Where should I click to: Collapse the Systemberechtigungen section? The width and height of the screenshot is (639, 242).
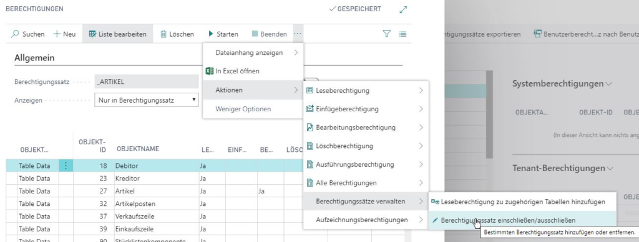pos(609,84)
